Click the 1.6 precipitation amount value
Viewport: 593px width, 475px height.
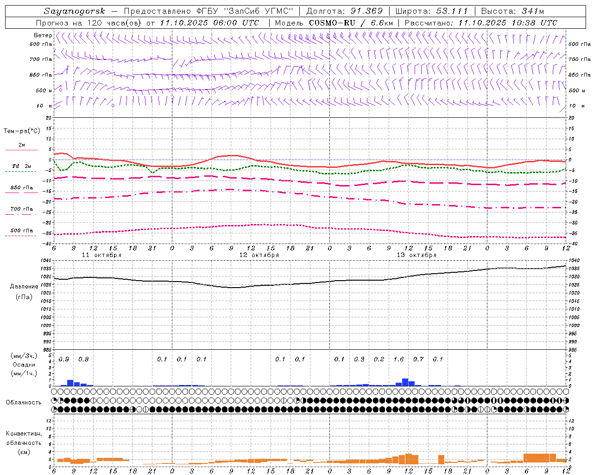coord(398,359)
